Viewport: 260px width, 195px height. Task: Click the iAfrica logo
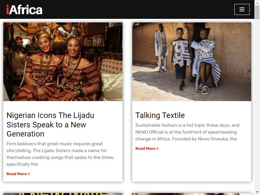pyautogui.click(x=24, y=10)
